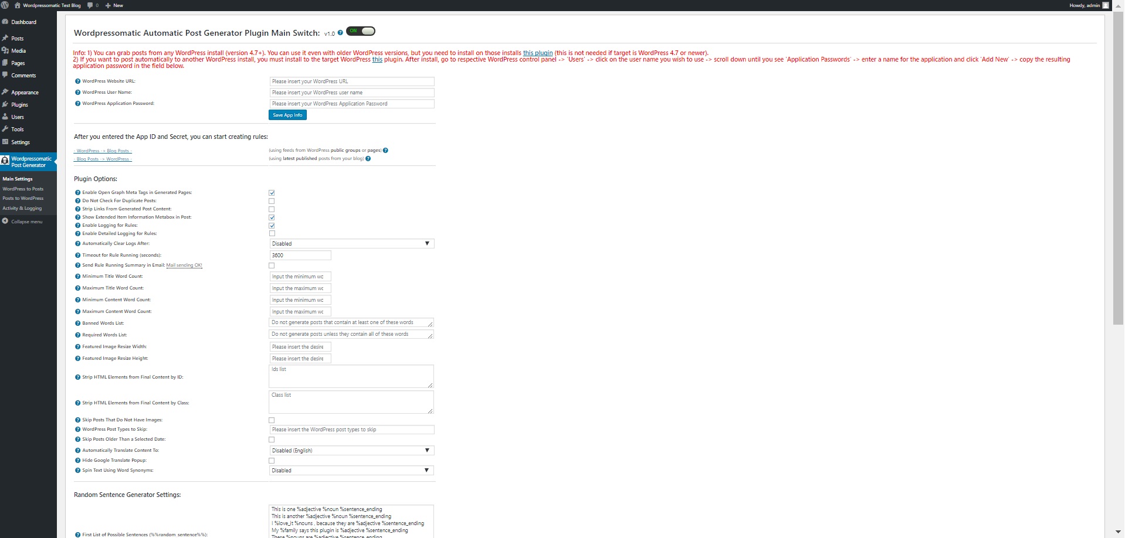
Task: Click help icon next to plugin version
Action: [340, 33]
